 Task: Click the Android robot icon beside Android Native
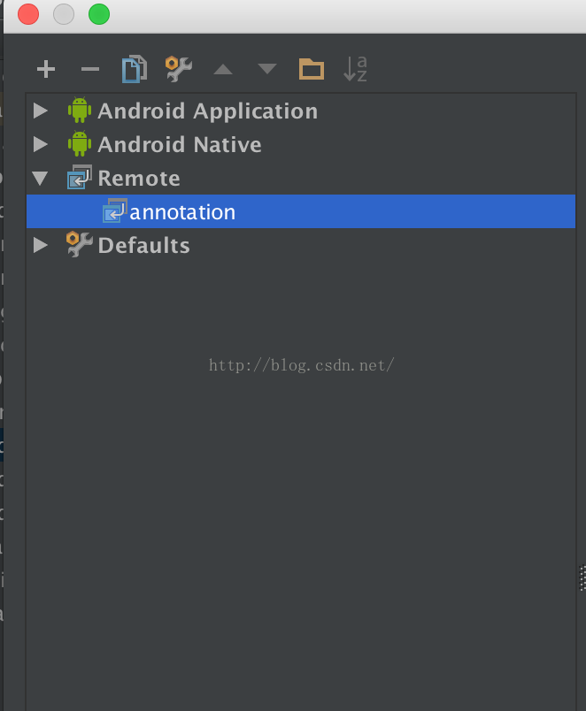(x=80, y=144)
